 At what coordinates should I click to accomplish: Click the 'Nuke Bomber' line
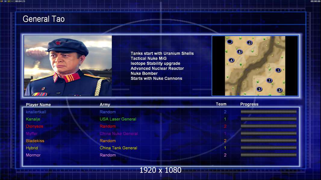coord(144,73)
